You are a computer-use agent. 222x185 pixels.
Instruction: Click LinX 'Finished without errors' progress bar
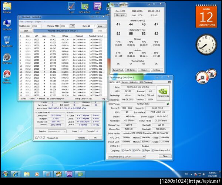click(x=63, y=31)
